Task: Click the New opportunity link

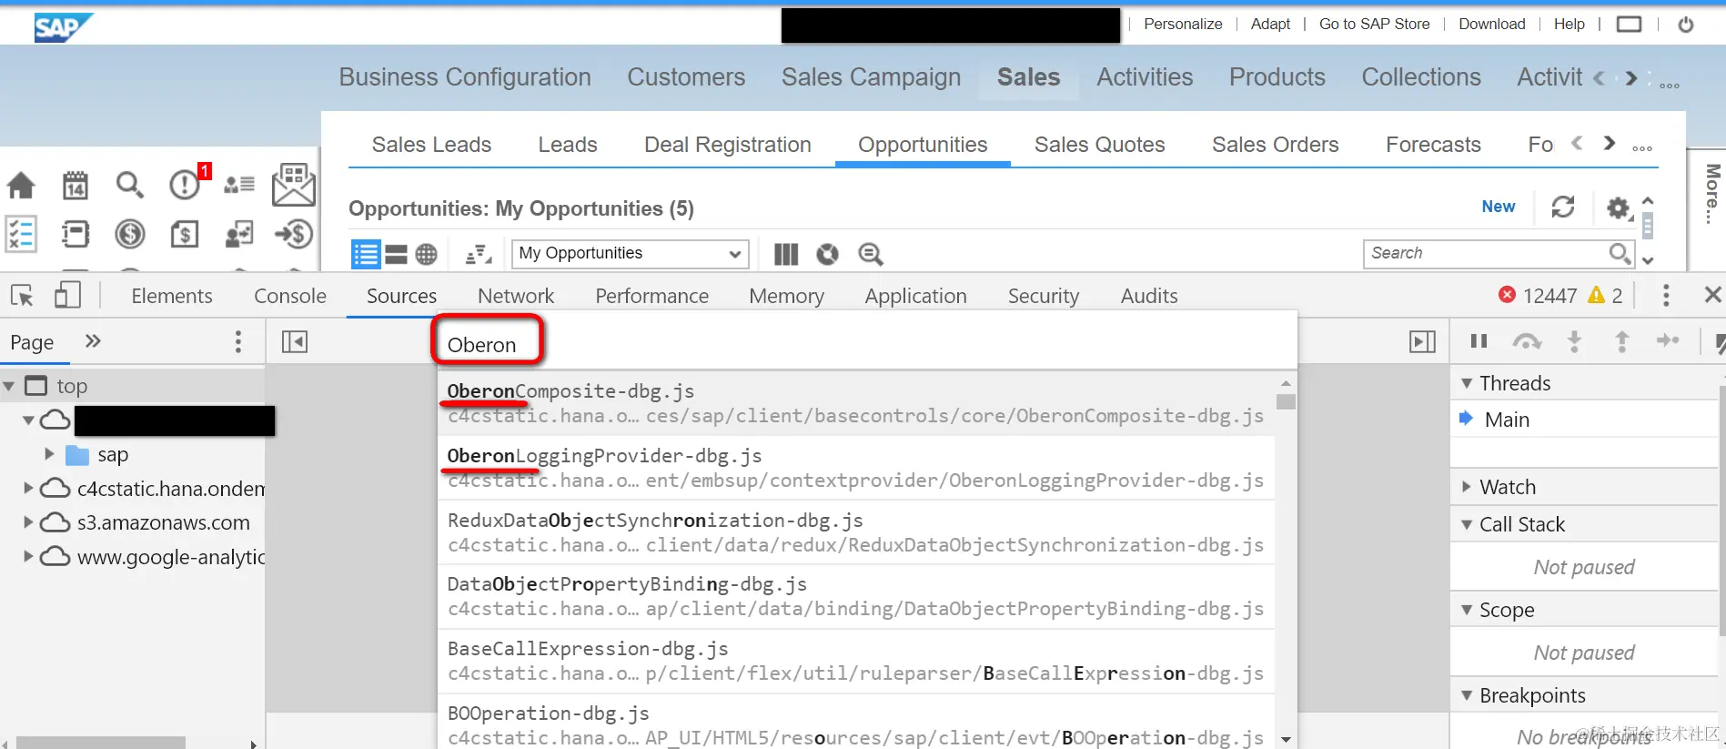Action: point(1498,207)
